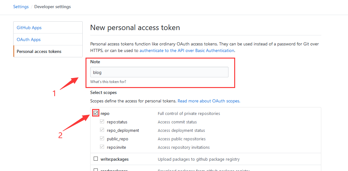Open the GitHub Apps section

[x=29, y=28]
